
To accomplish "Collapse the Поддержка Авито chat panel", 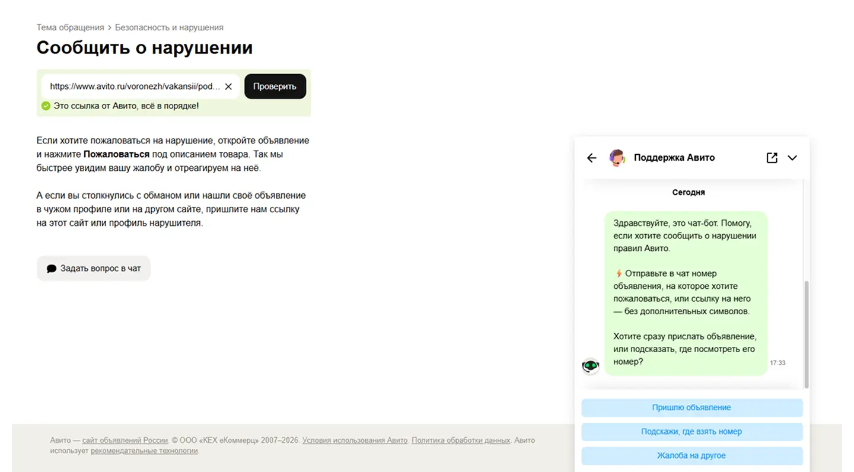I will 792,158.
